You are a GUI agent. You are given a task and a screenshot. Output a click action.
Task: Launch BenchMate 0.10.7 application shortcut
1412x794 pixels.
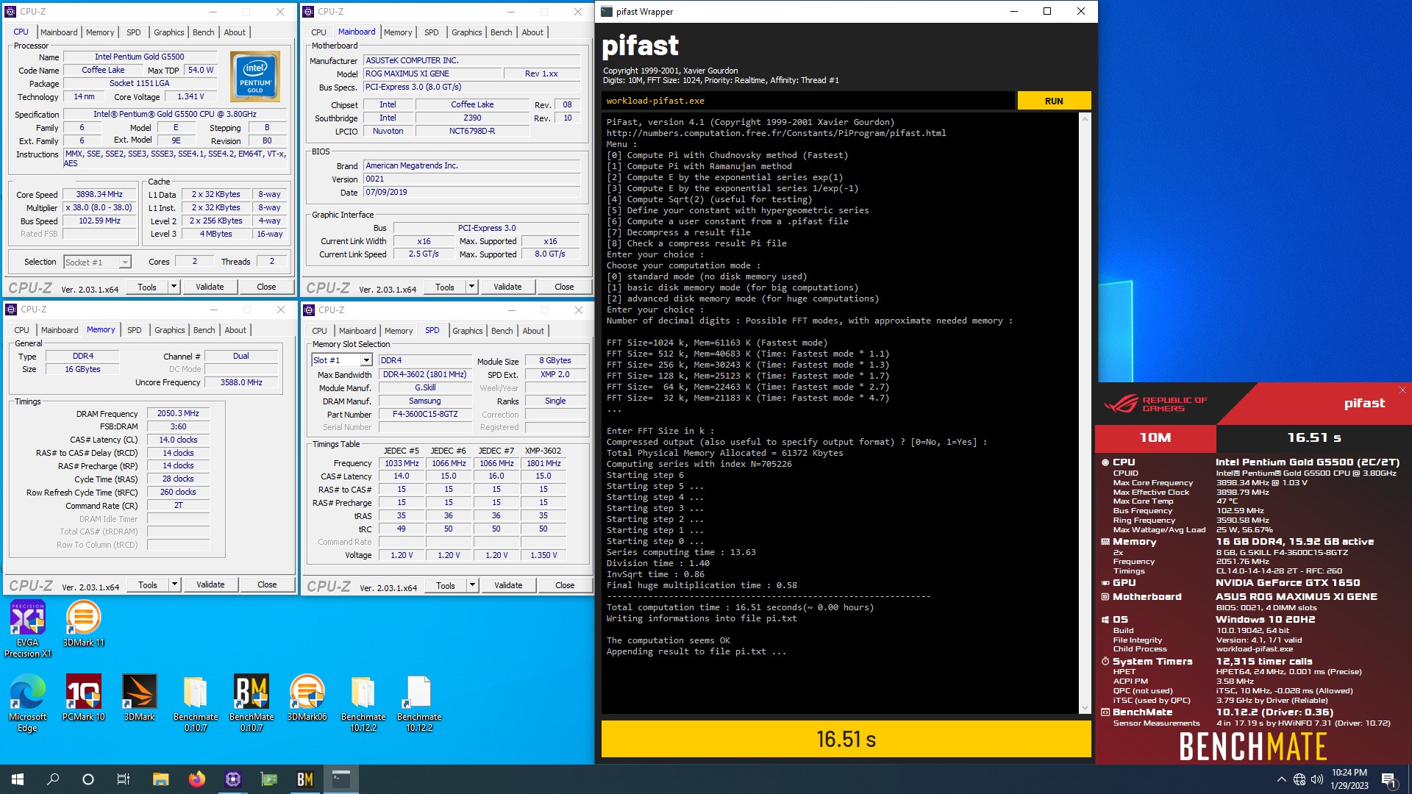252,703
